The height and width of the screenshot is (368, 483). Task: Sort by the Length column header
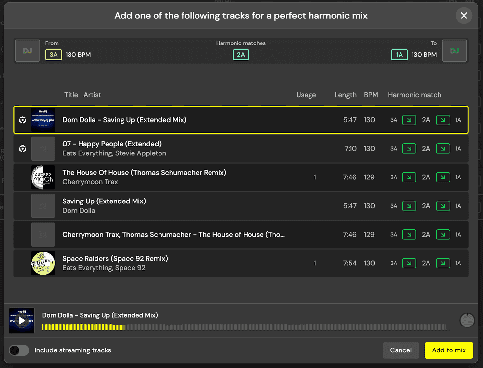[345, 95]
